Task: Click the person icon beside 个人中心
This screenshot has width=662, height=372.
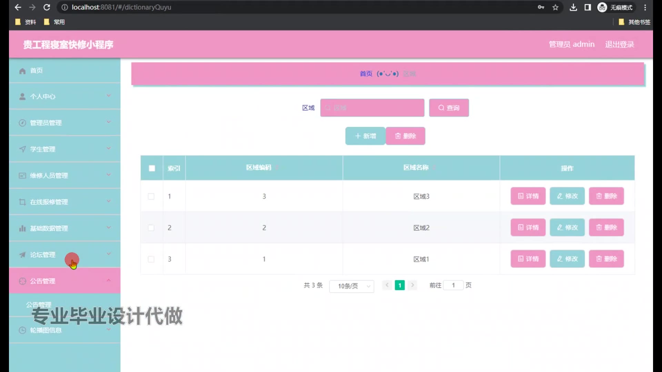Action: point(22,97)
